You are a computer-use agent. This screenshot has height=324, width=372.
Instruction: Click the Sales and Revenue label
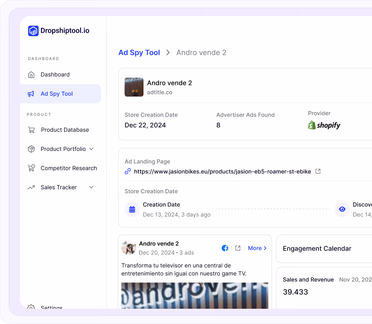pos(308,280)
